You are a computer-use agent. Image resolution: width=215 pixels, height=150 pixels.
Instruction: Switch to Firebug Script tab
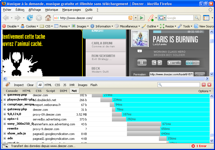(51, 91)
